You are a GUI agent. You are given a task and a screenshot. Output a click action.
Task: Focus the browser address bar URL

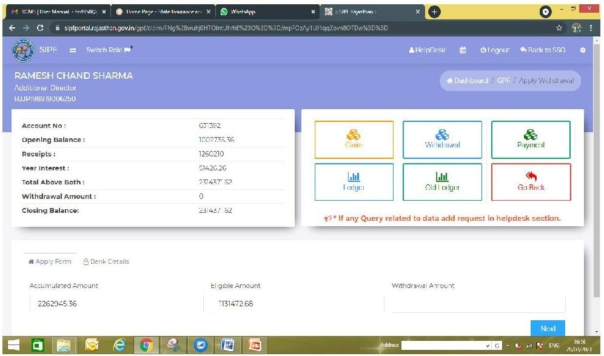click(x=226, y=28)
